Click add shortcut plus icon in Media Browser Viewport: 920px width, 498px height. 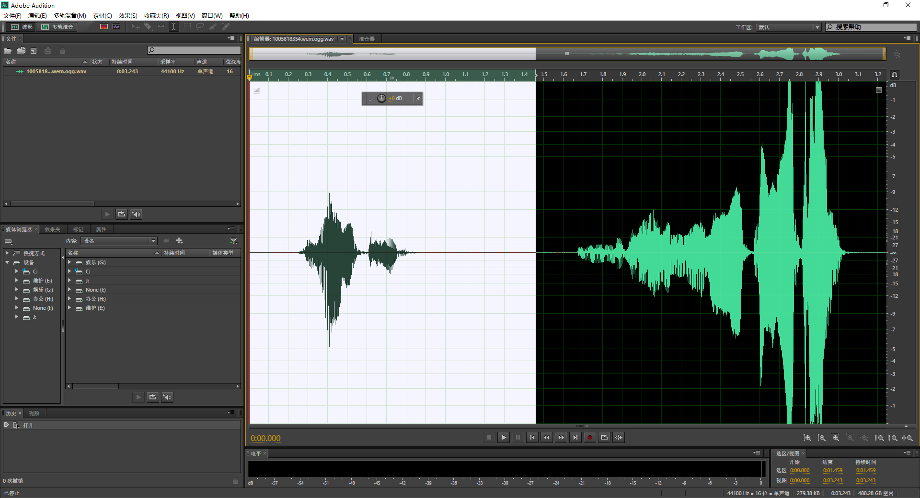179,241
